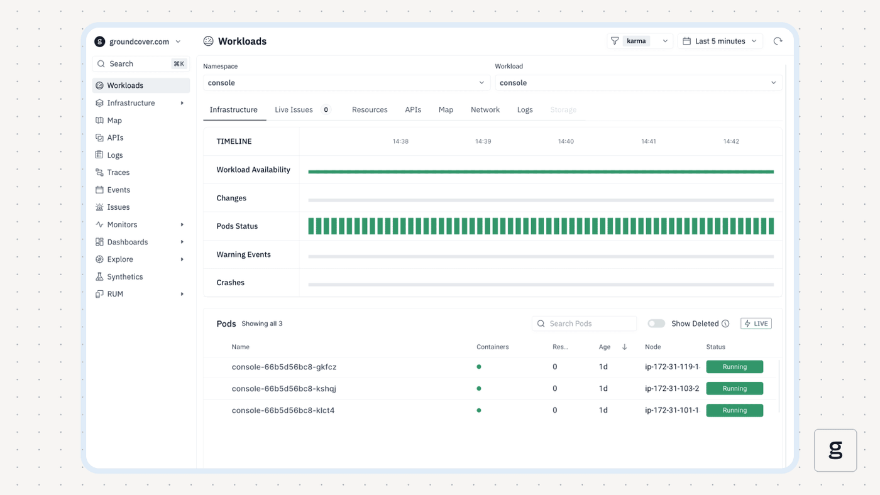880x495 pixels.
Task: Click the Workloads page header icon
Action: [208, 41]
